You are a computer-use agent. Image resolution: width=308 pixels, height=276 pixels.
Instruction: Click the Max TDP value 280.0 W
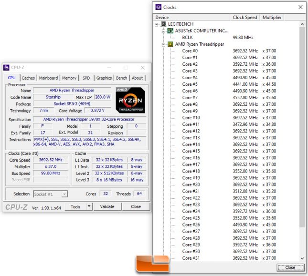(x=103, y=97)
